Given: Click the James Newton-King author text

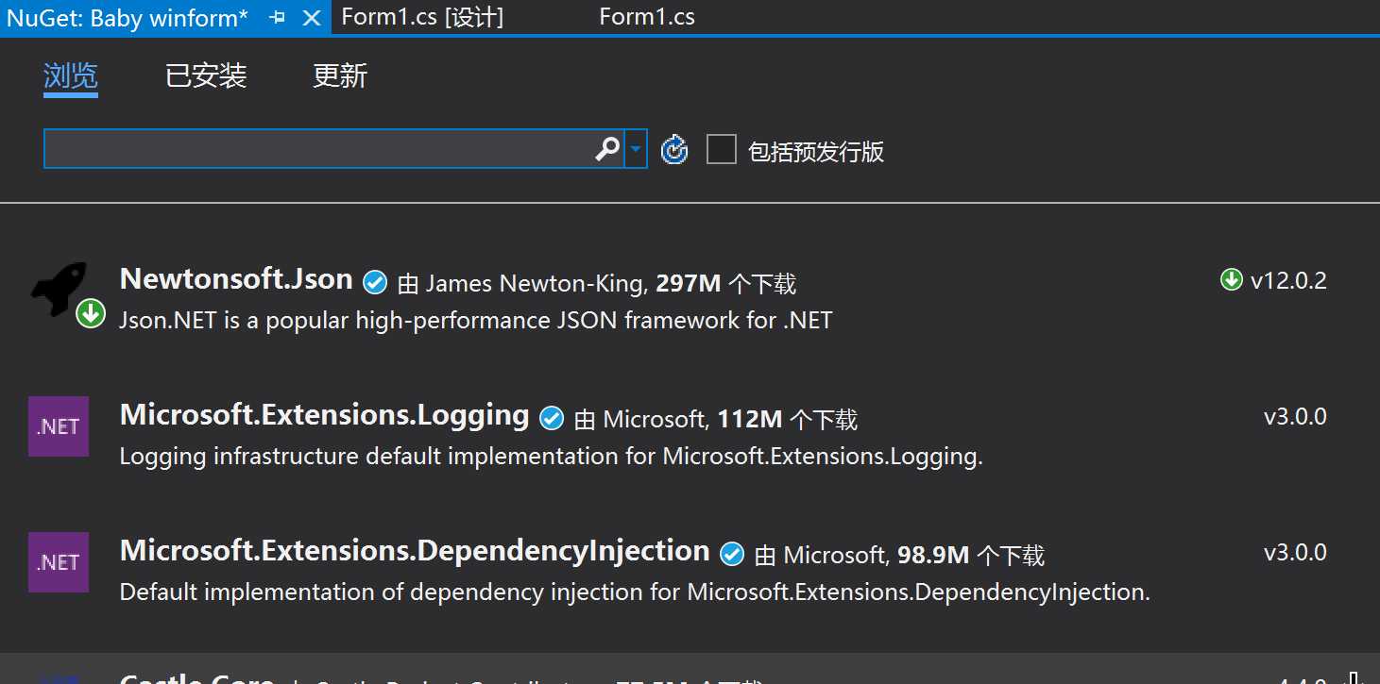Looking at the screenshot, I should [536, 283].
